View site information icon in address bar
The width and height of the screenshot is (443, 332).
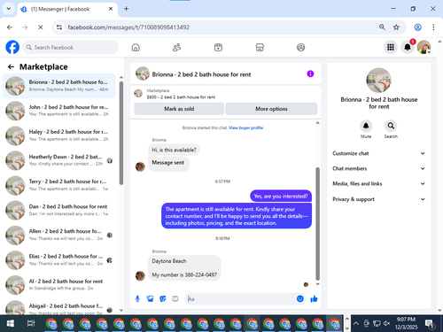coord(59,27)
